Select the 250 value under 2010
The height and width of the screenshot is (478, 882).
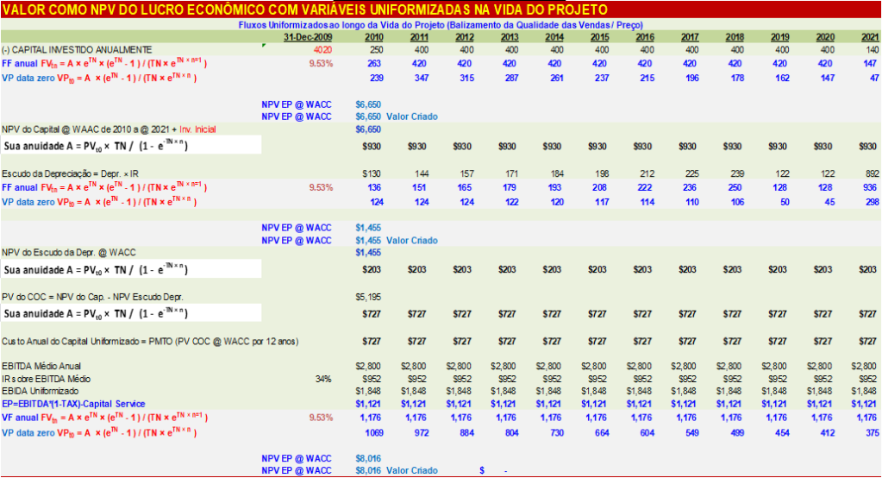point(376,50)
